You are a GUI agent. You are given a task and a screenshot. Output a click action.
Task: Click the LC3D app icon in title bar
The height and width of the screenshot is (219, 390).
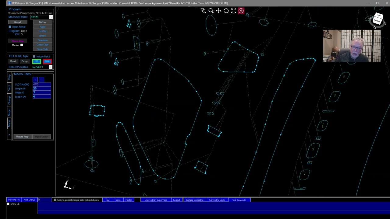coord(9,3)
